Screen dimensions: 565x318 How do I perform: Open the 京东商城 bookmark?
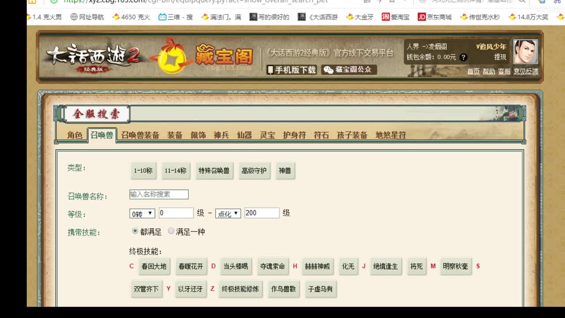coord(435,17)
